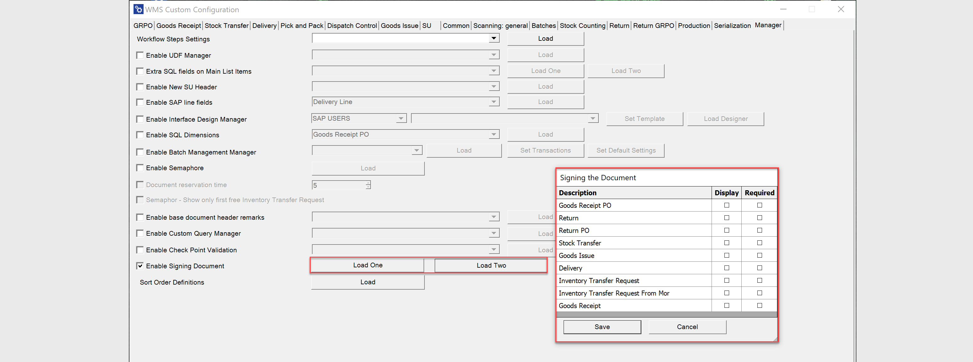Check Required for Delivery row

(x=759, y=268)
